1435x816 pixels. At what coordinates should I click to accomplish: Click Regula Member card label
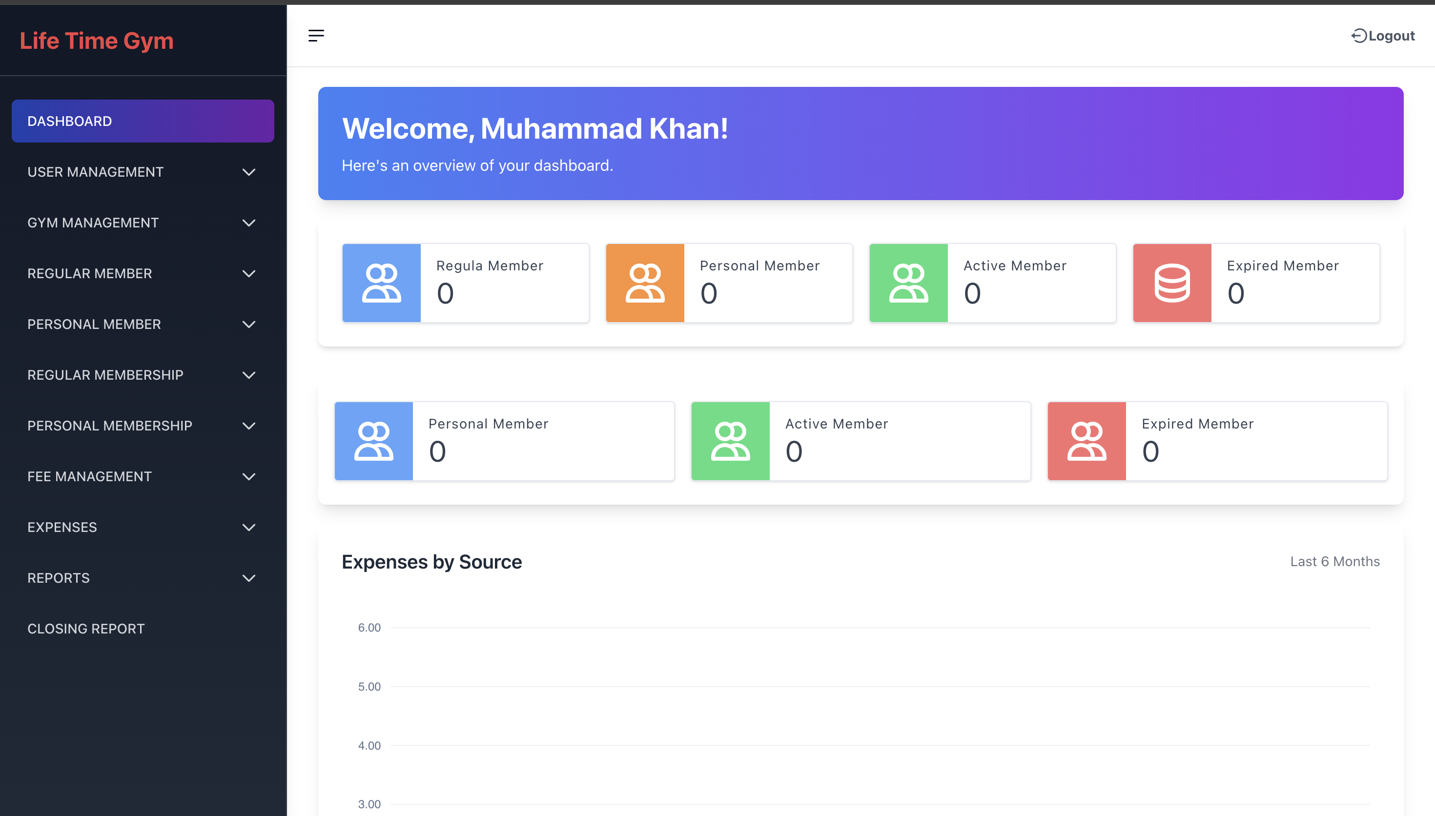point(490,265)
